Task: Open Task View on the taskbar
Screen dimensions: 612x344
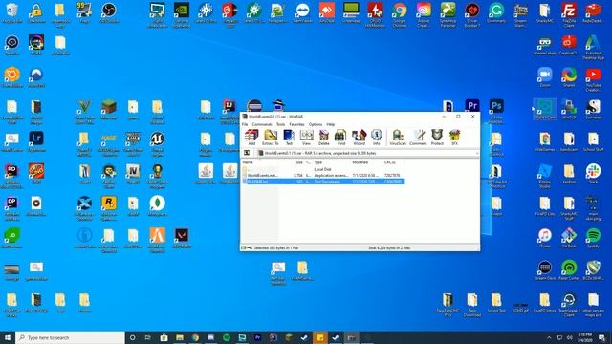Action: point(148,337)
